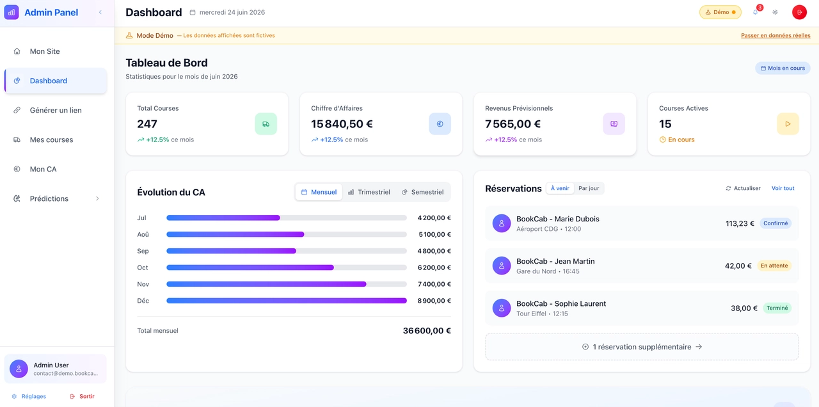Click the blue euro icon on Chiffre d'Affaires
This screenshot has height=407, width=819.
click(x=440, y=124)
